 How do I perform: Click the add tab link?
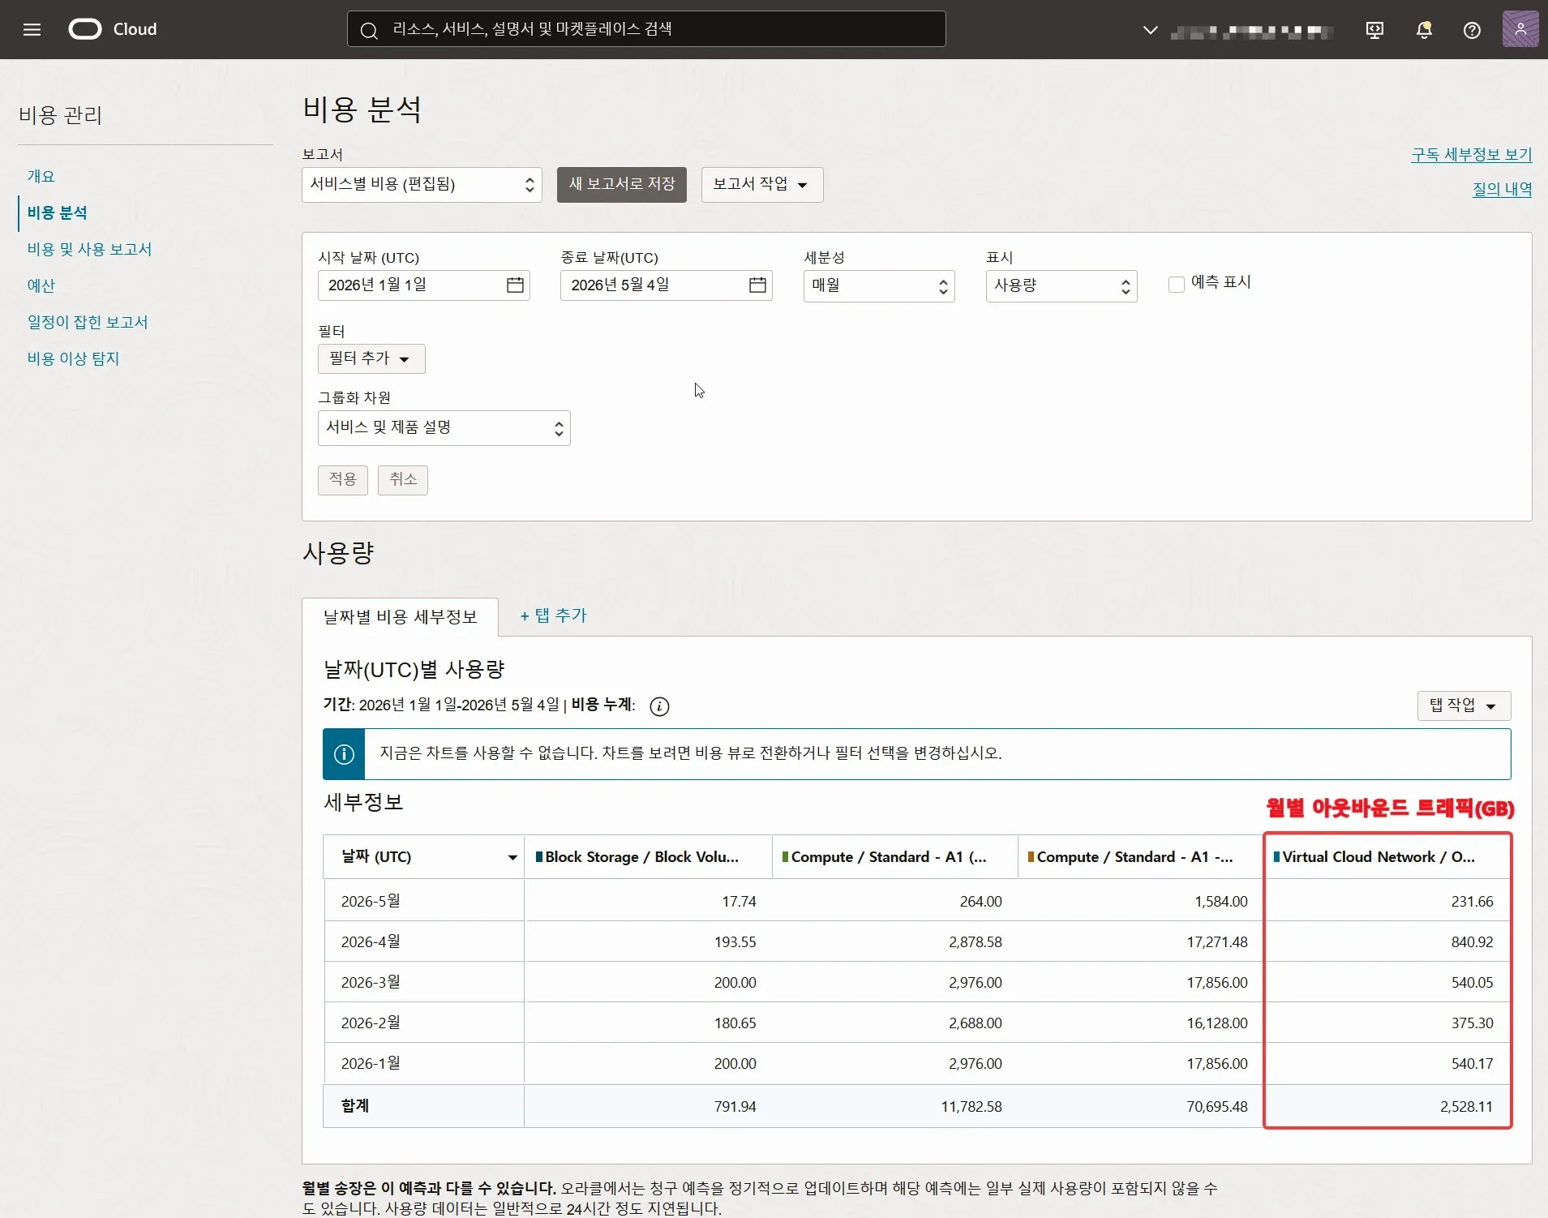[x=553, y=615]
